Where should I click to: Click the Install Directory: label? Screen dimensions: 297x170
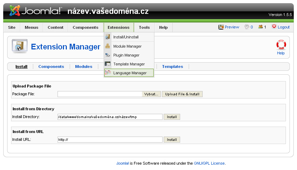pos(26,117)
